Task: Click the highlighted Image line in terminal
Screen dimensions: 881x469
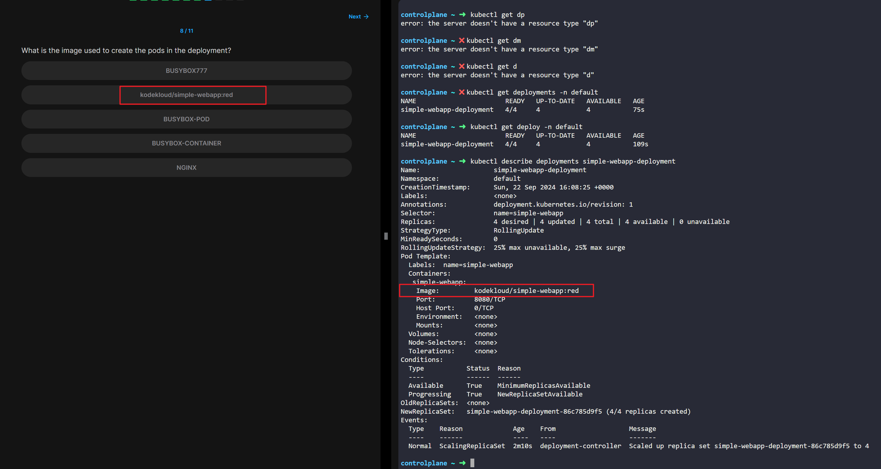Action: [497, 291]
